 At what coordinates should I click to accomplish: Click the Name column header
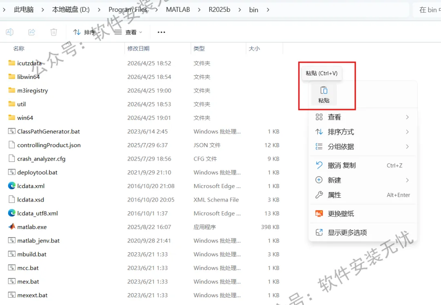(x=18, y=48)
